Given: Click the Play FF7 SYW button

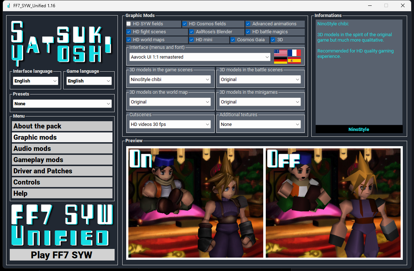Looking at the screenshot, I should coord(62,255).
